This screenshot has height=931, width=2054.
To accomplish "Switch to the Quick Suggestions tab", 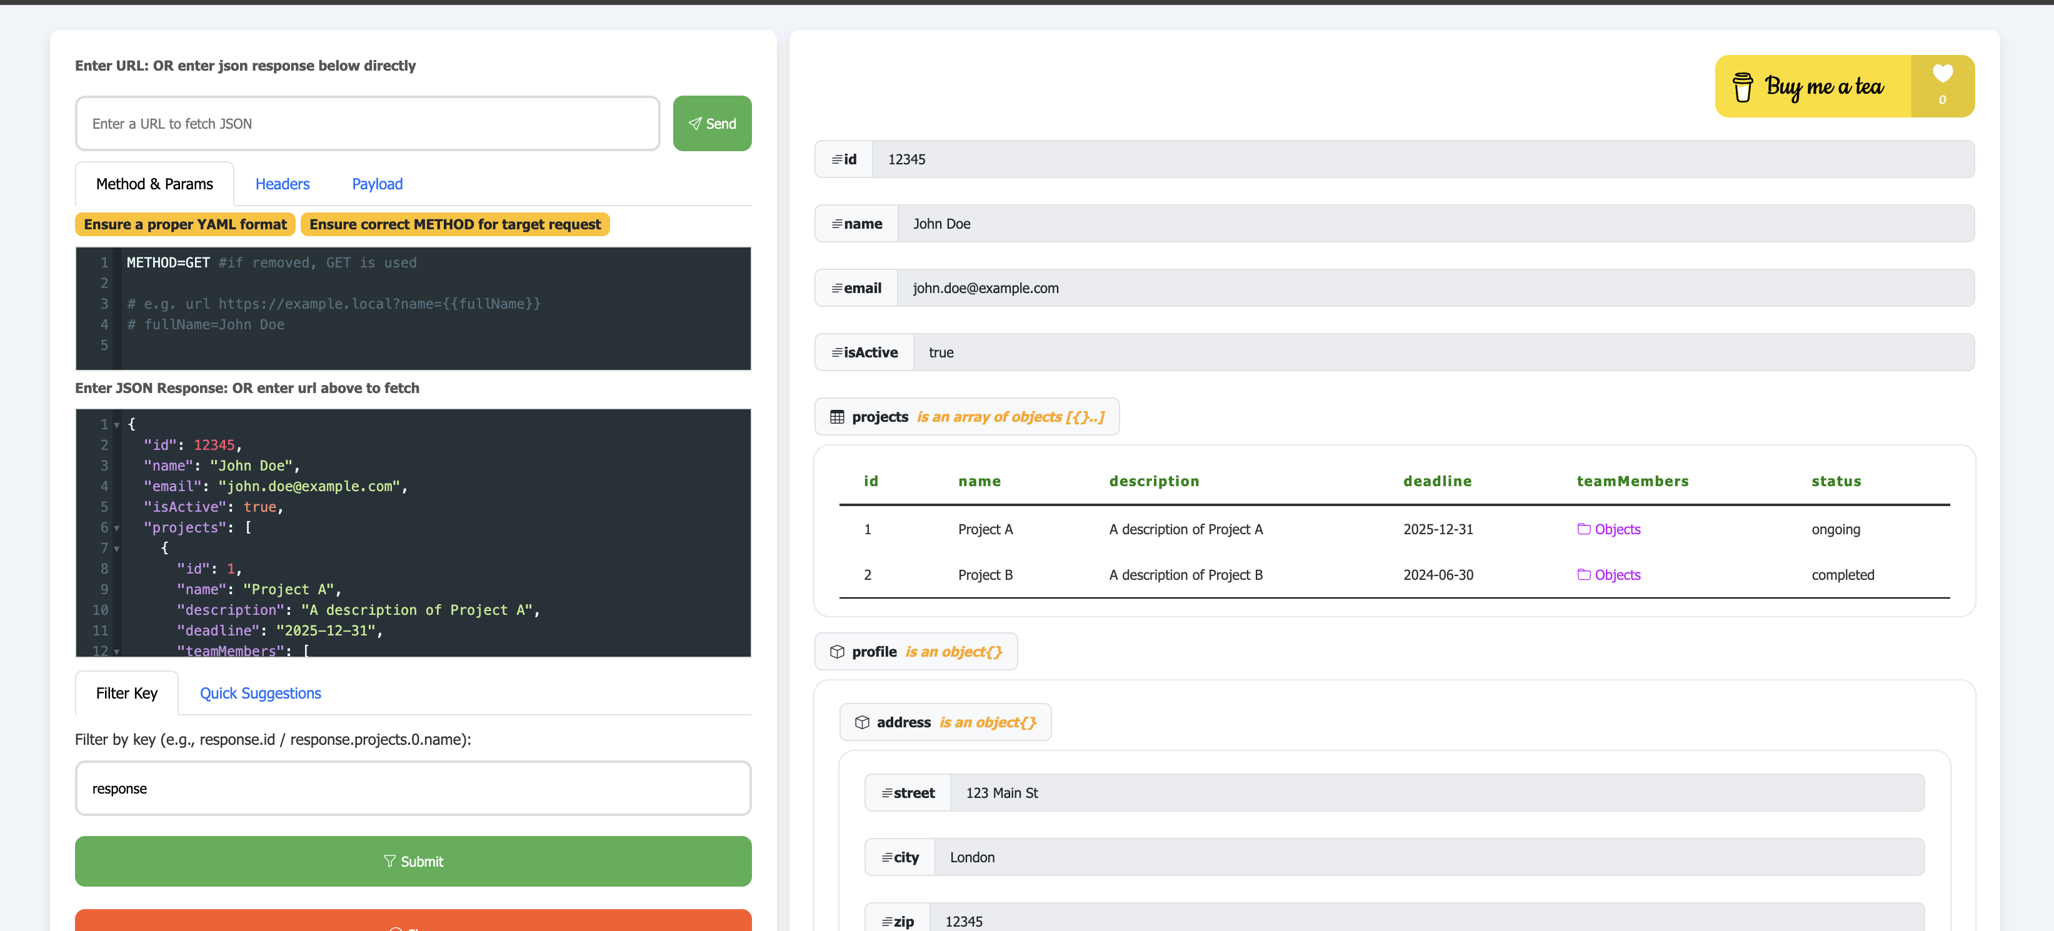I will (x=260, y=694).
